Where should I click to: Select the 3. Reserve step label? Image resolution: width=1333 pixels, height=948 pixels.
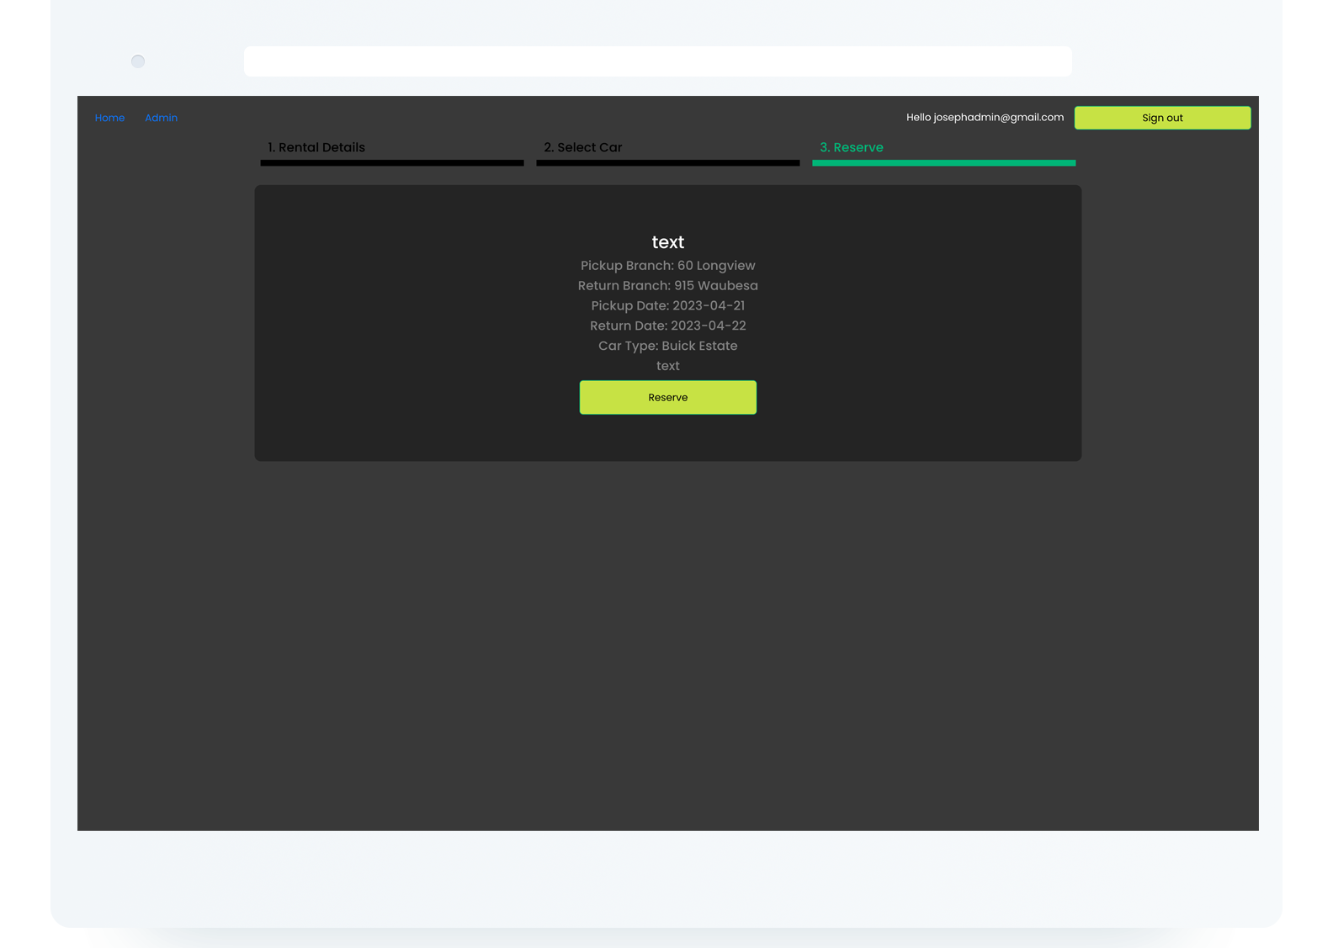click(x=851, y=147)
